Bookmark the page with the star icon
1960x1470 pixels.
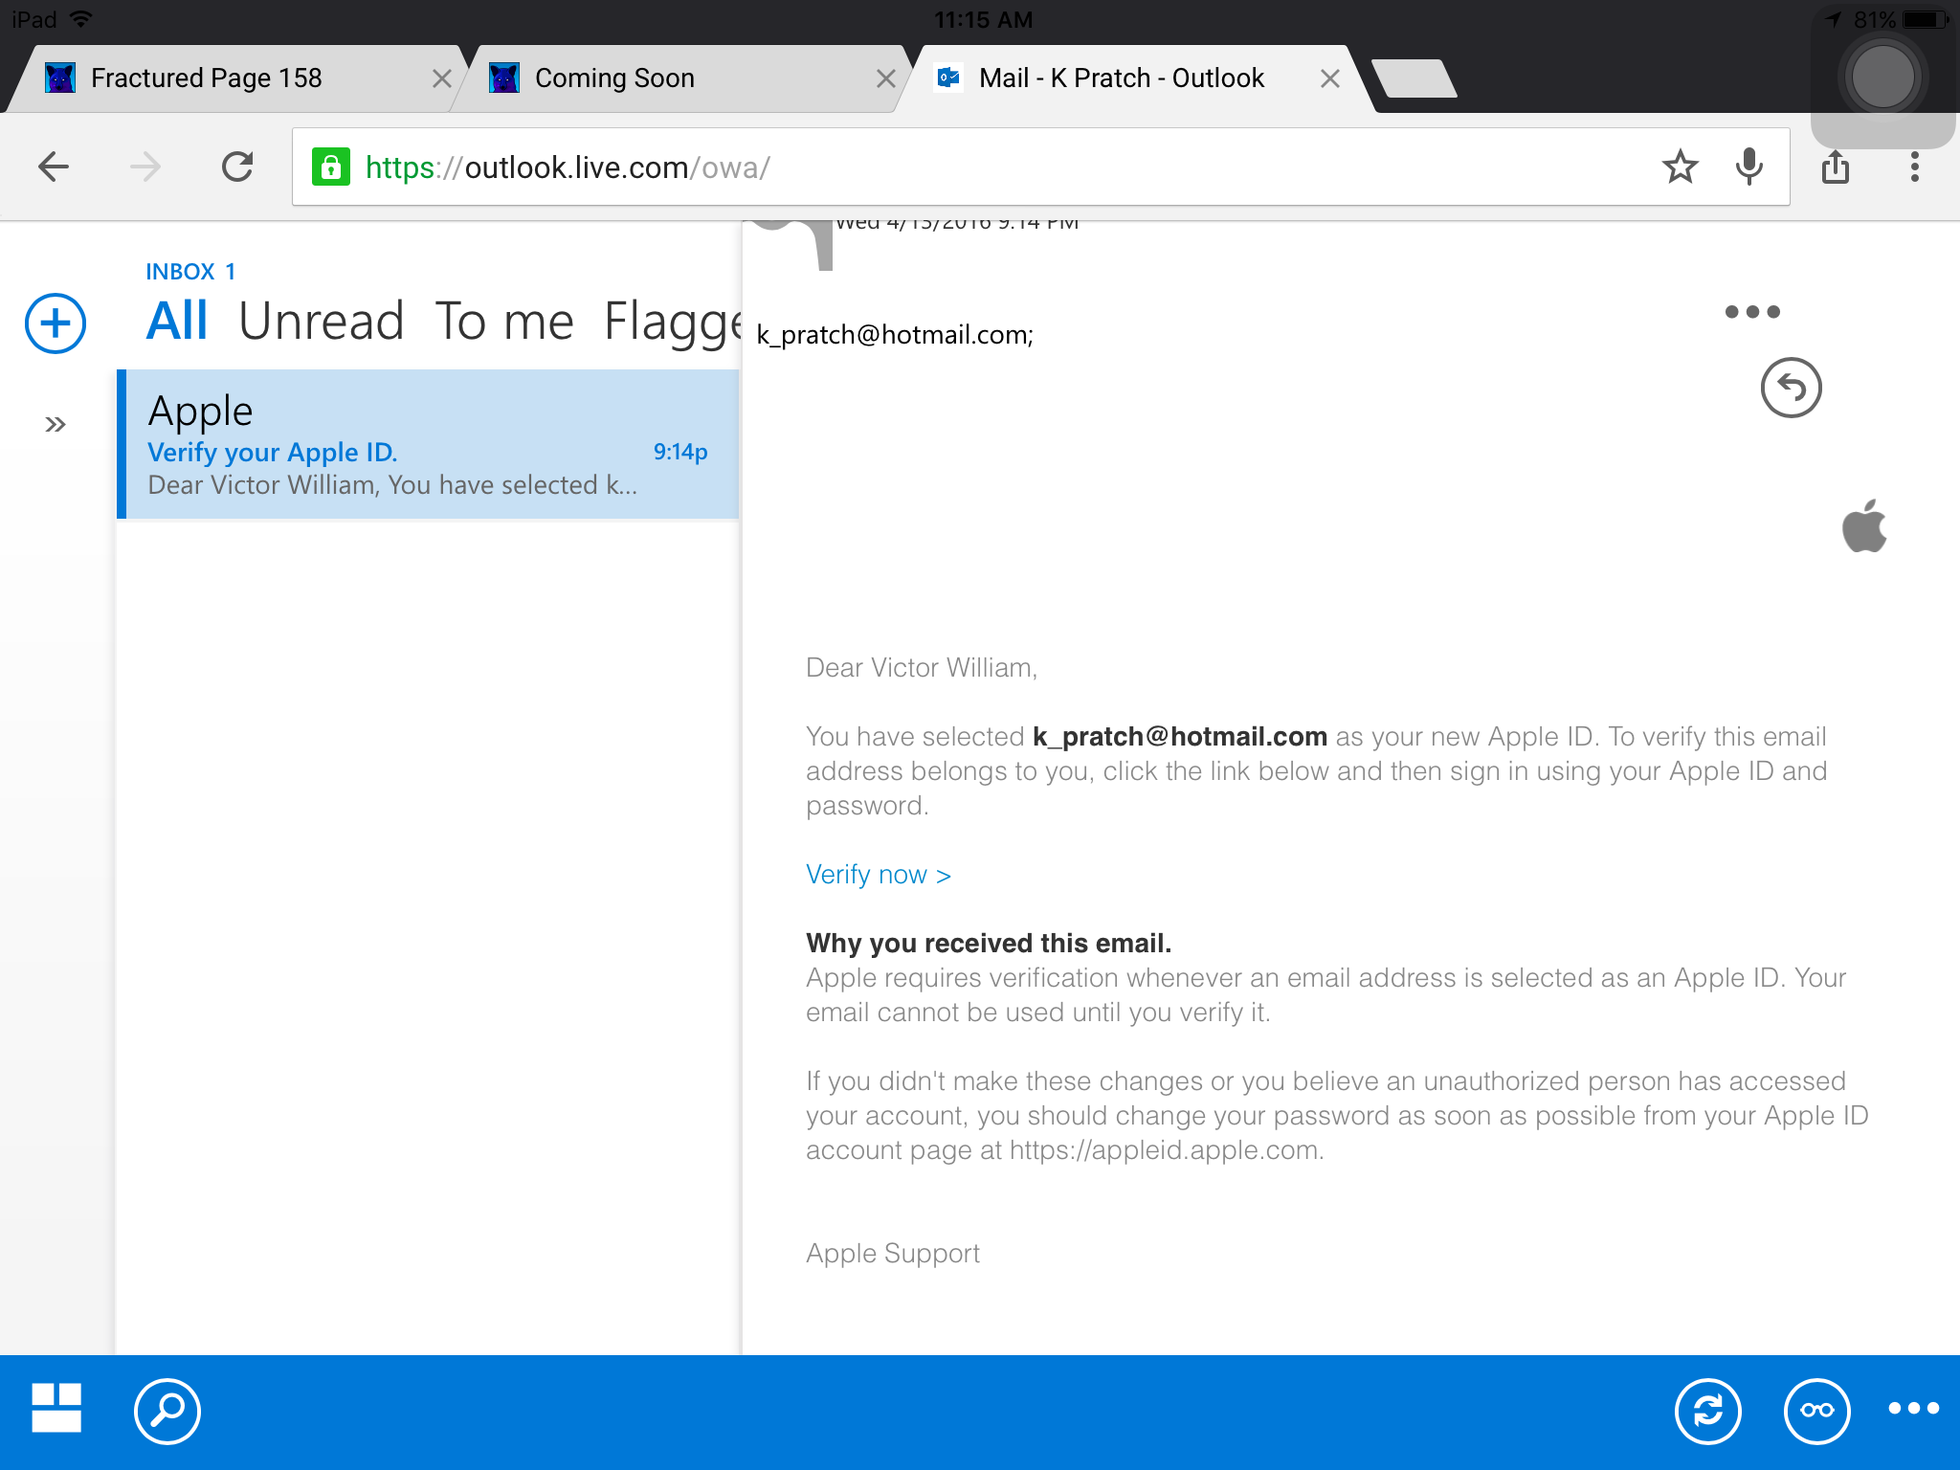1680,167
